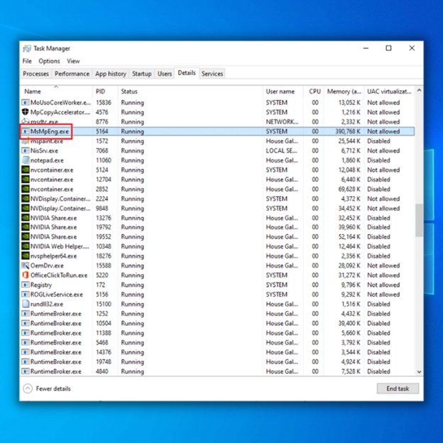Screen dimensions: 443x443
Task: Click memory value 390,768 K
Action: (x=348, y=131)
